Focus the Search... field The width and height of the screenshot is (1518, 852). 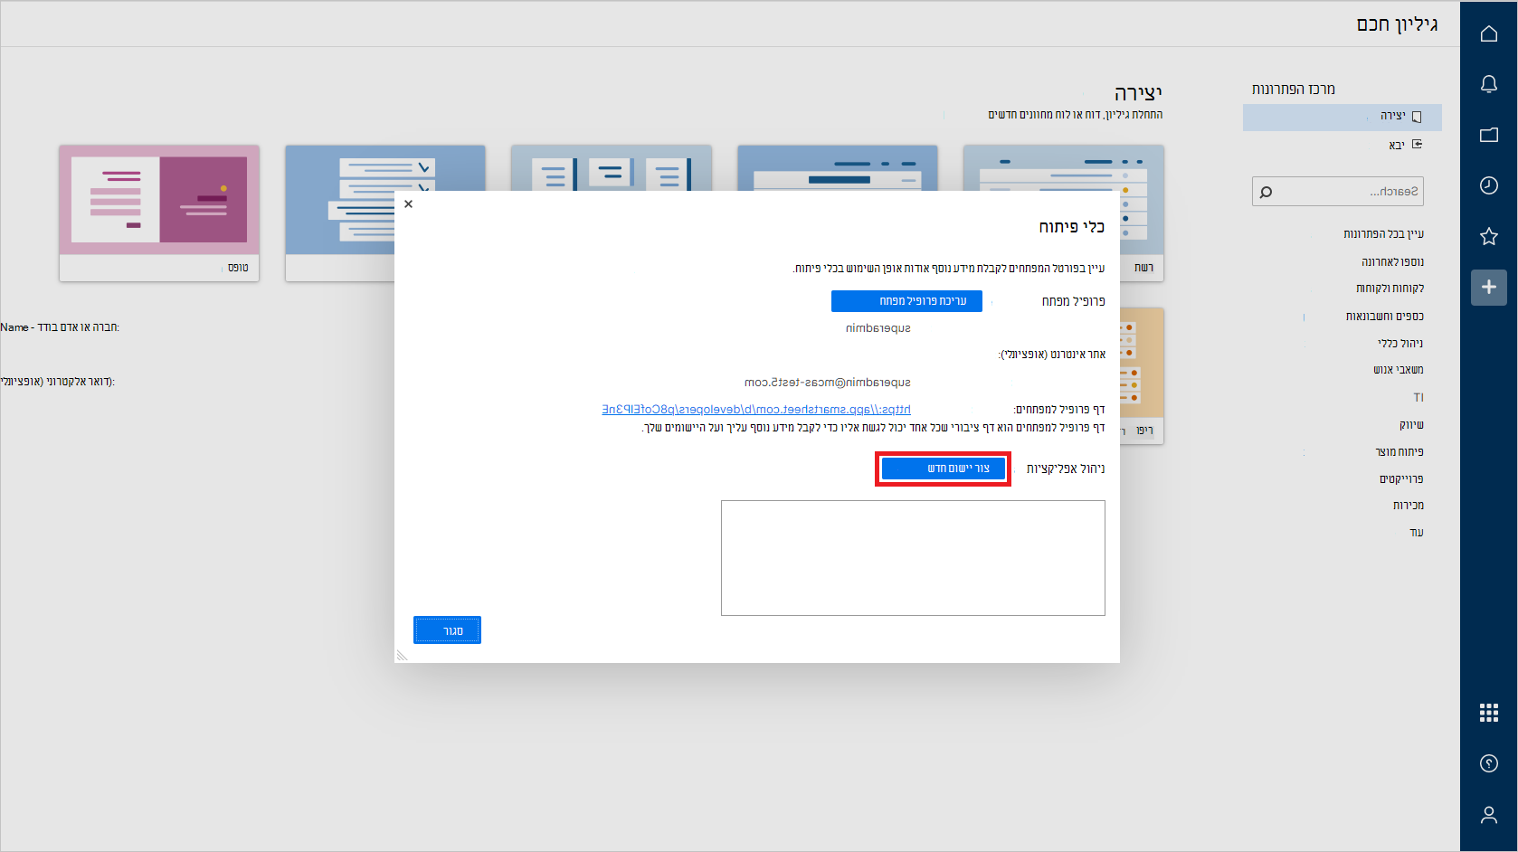click(x=1338, y=192)
